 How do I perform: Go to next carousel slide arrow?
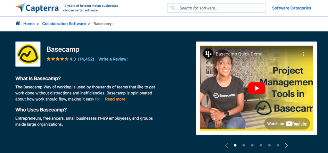[x=286, y=145]
